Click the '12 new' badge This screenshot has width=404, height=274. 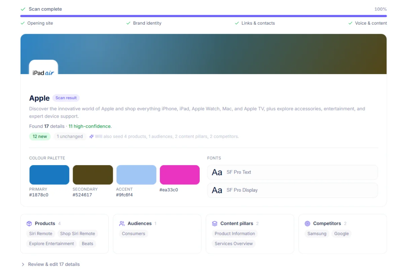[40, 136]
